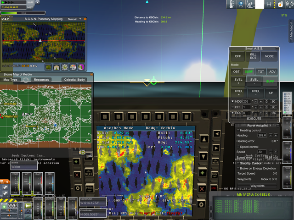
Task: Click the red X button left of display
Action: tap(77, 175)
